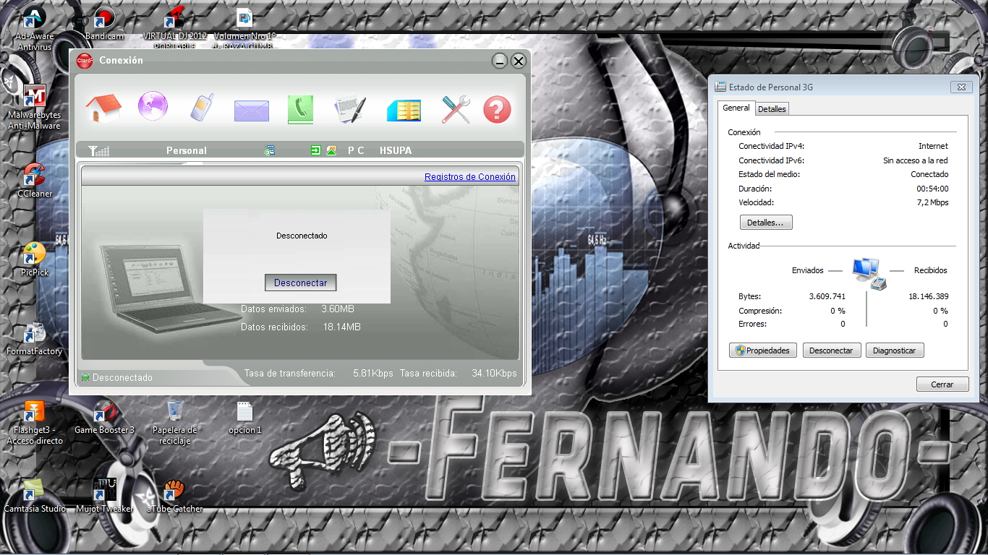
Task: Open the mobile phone icon
Action: [202, 108]
